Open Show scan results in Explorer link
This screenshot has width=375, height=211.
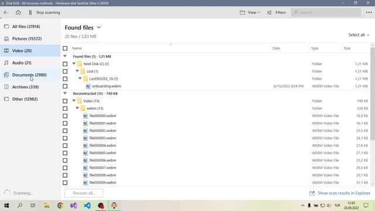pos(344,193)
